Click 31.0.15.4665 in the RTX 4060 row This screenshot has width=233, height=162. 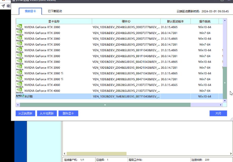click(169, 85)
